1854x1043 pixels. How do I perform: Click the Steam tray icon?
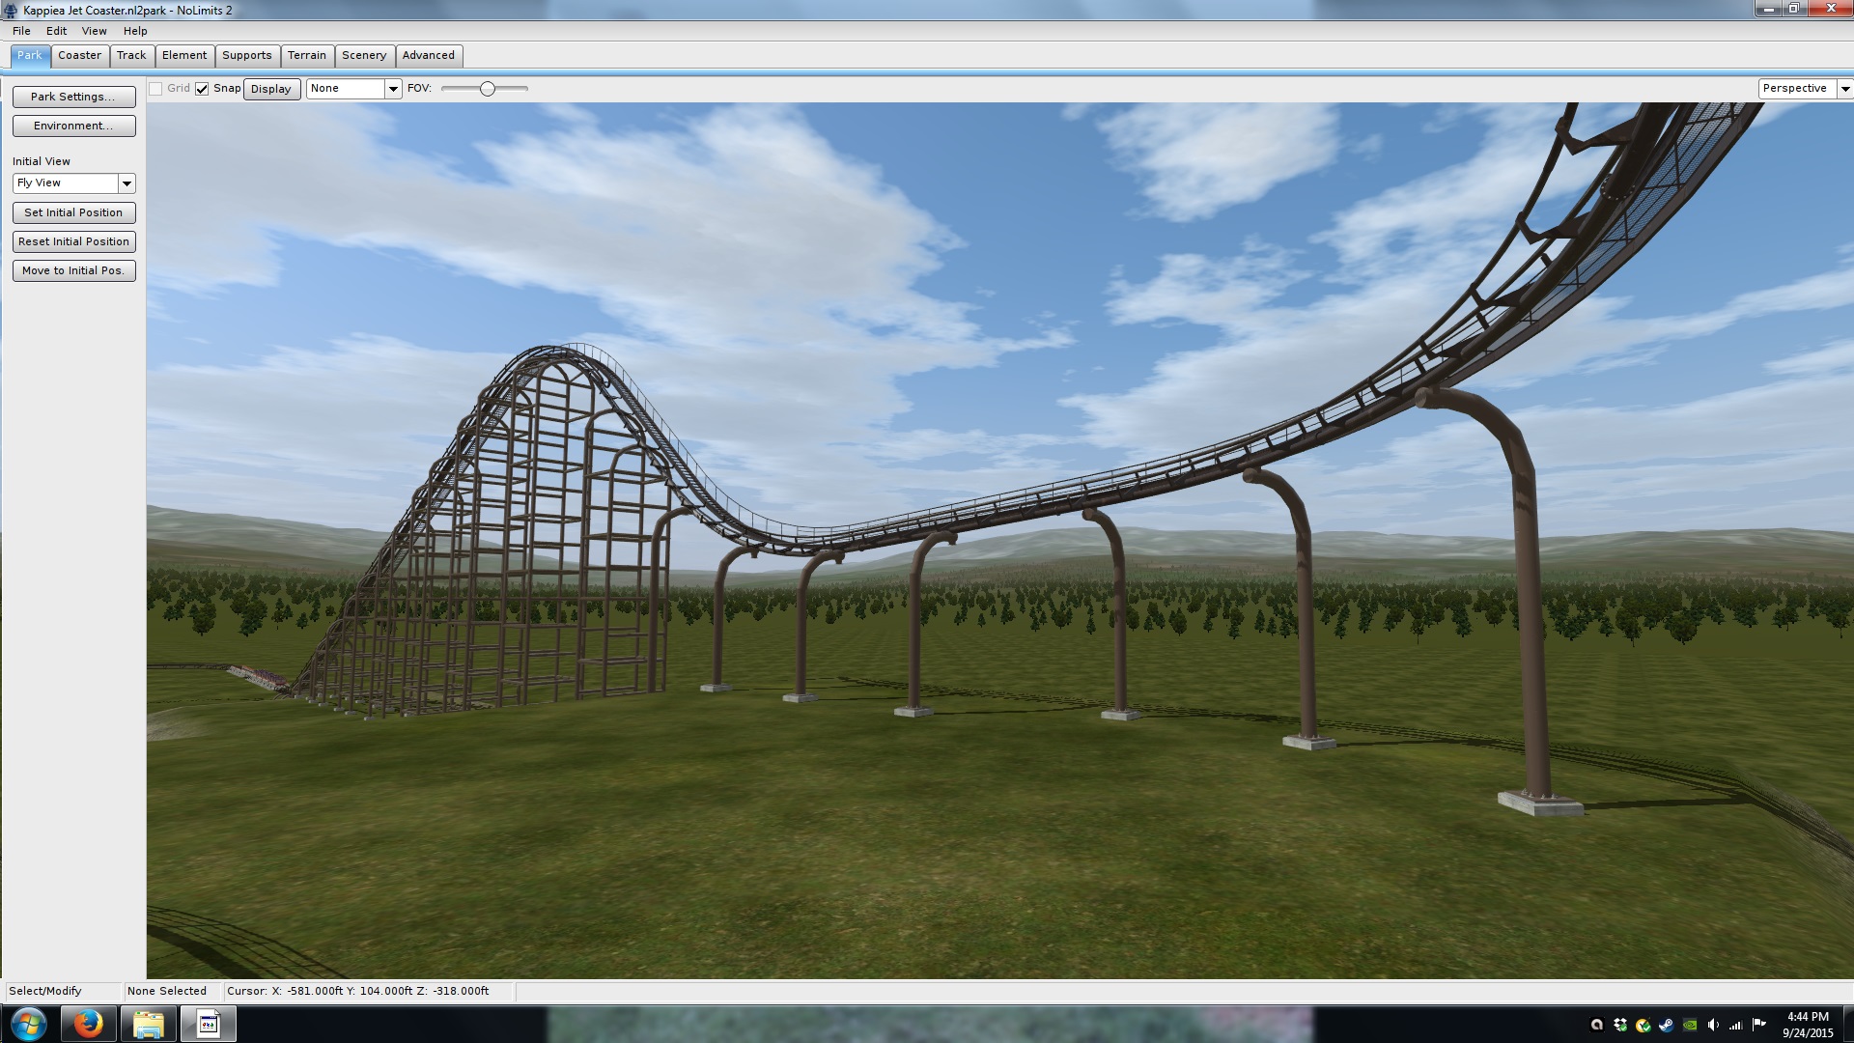pyautogui.click(x=1667, y=1025)
